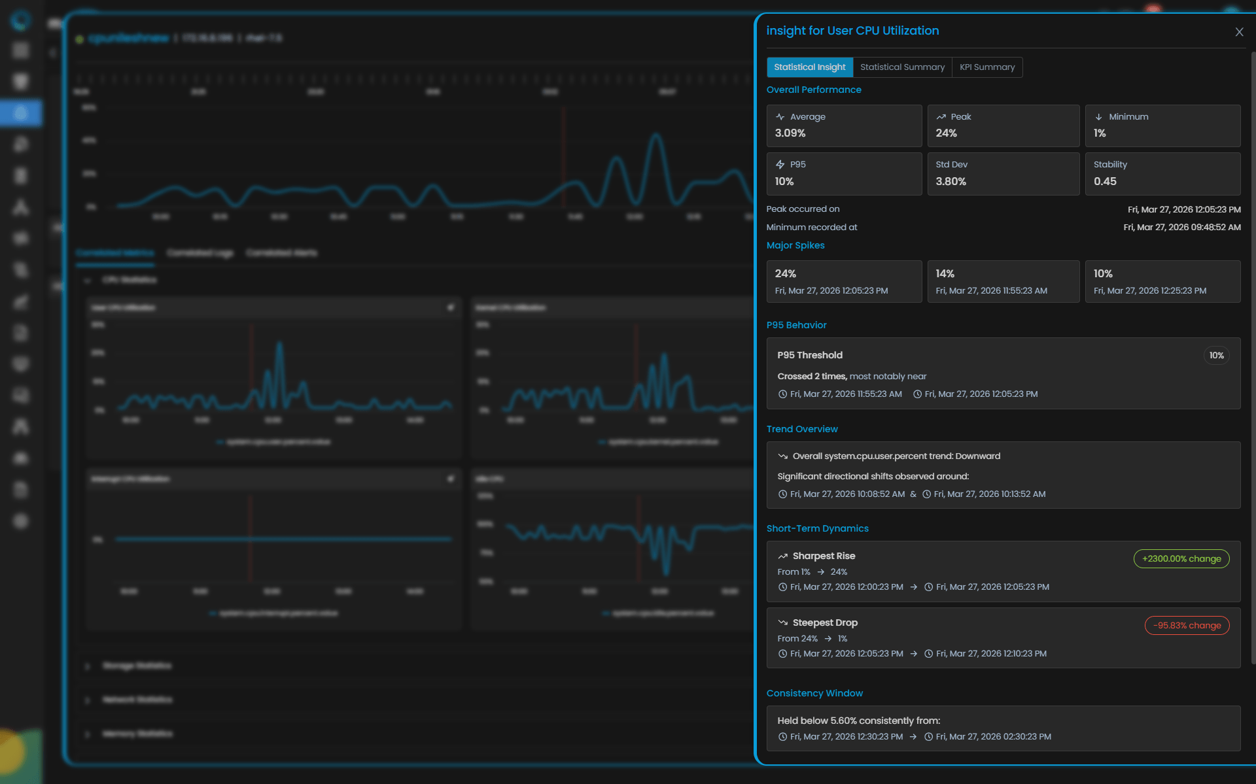
Task: Close the User CPU Utilization insight panel
Action: pos(1239,32)
